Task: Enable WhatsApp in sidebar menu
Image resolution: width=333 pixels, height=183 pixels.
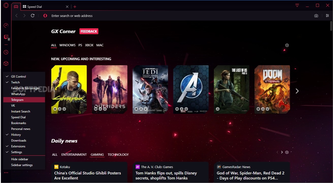Action: [24, 94]
